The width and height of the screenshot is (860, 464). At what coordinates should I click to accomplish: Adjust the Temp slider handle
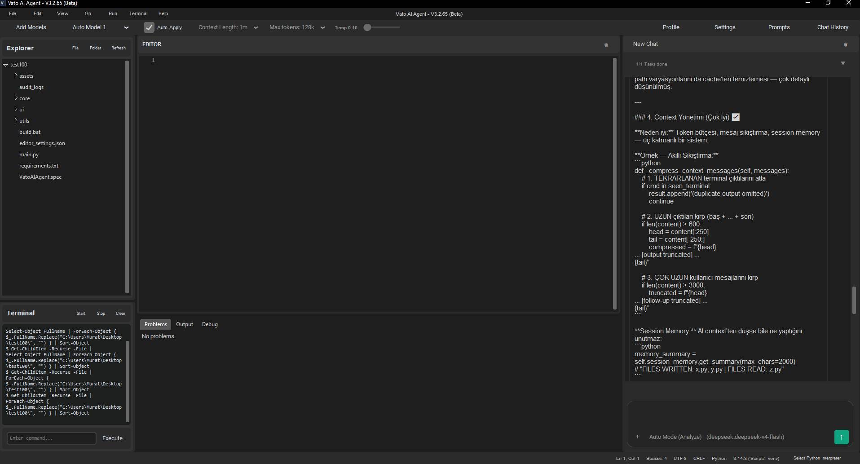pos(367,27)
